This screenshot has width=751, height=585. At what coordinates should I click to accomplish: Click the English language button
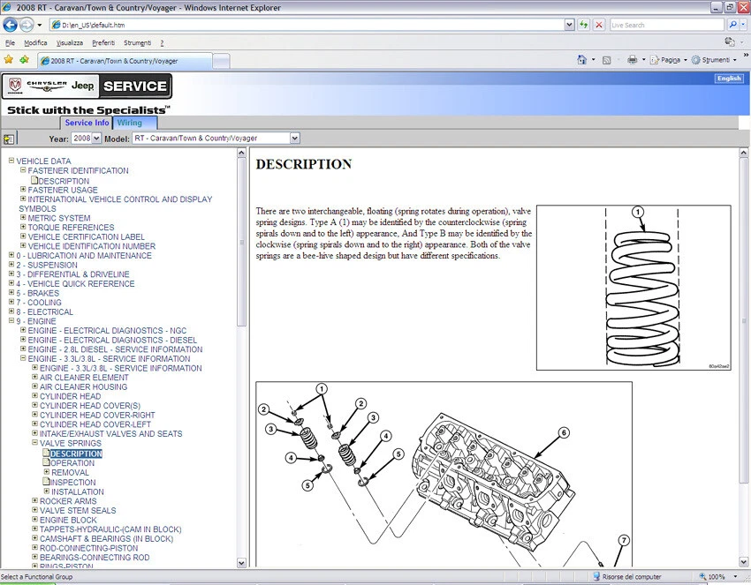click(x=728, y=78)
